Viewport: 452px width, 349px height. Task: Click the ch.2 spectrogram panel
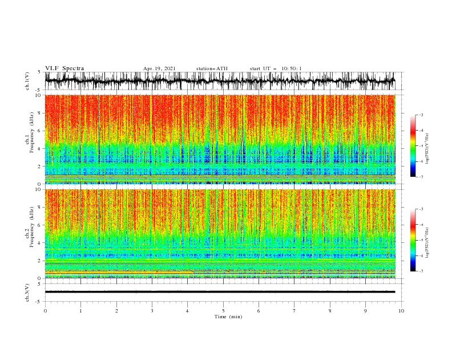click(x=220, y=234)
